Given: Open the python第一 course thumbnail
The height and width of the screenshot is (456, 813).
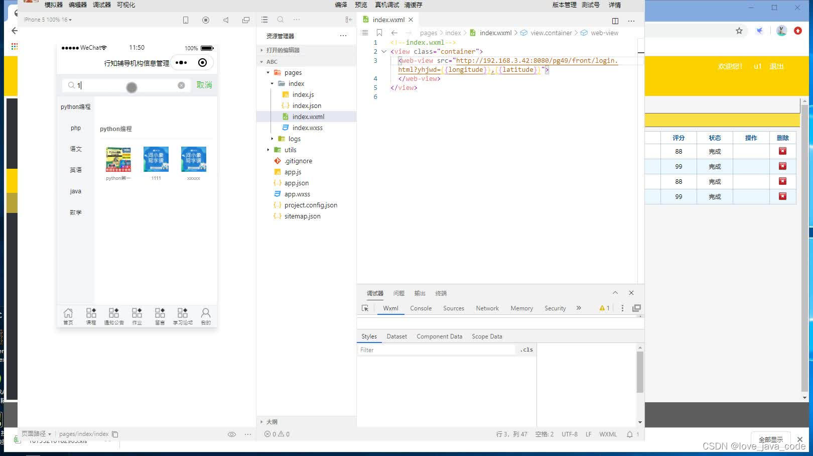Looking at the screenshot, I should pos(118,160).
